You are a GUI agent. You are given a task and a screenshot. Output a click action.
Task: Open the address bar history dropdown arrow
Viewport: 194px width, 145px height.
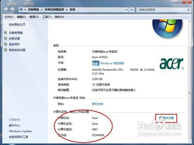126,10
